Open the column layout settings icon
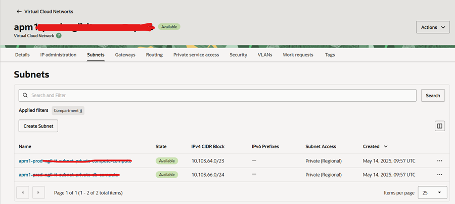455x204 pixels. point(439,126)
